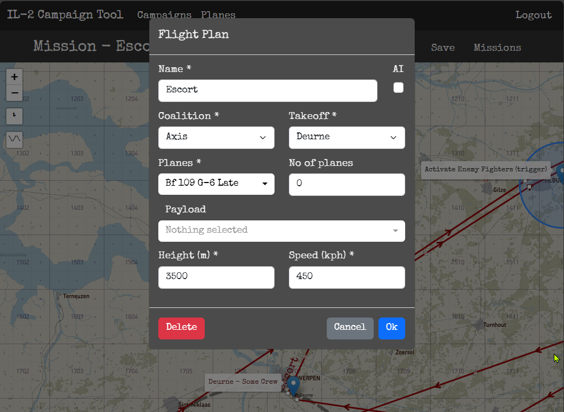This screenshot has width=564, height=412.
Task: Click the blue marker near Tilburg circle
Action: tap(560, 173)
